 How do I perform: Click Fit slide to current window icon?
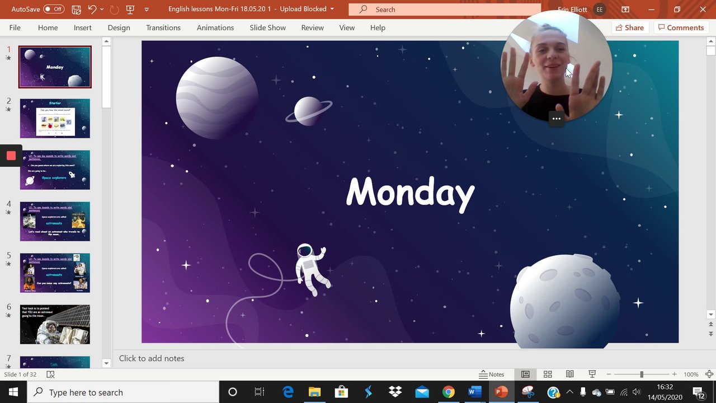709,374
